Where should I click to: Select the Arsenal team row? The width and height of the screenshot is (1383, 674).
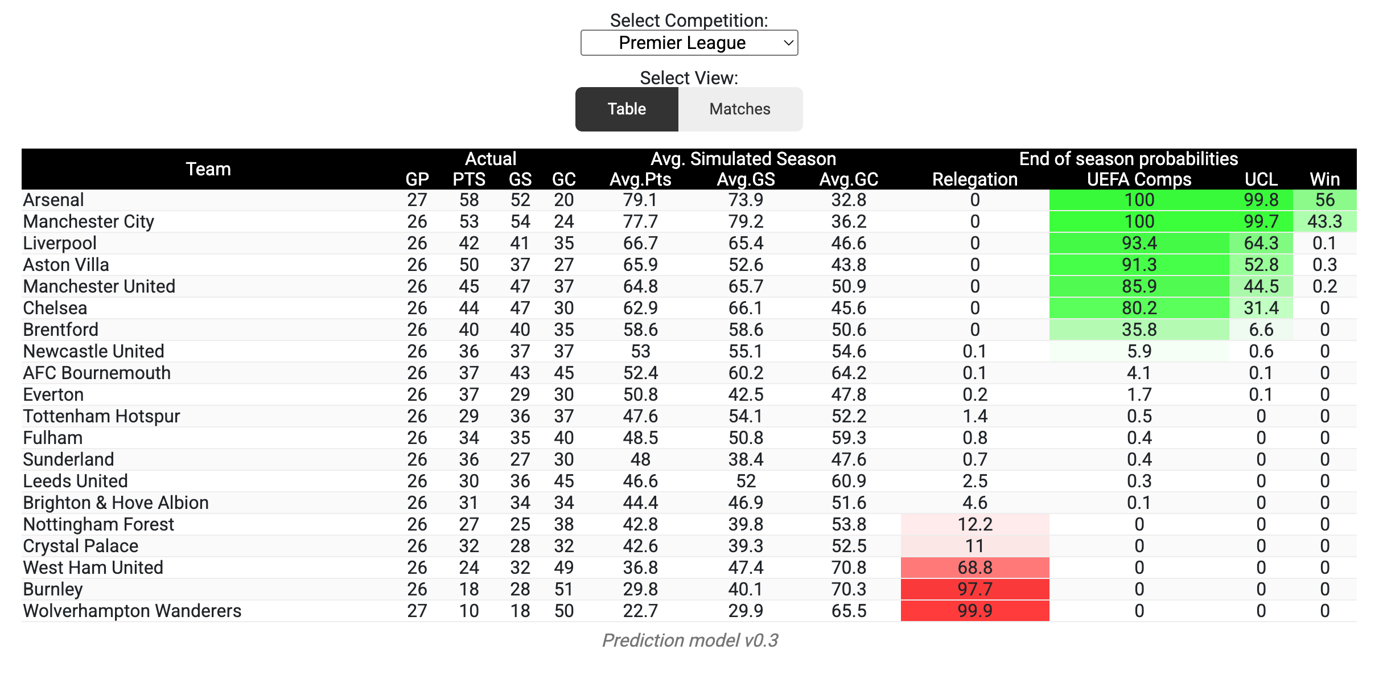click(53, 200)
